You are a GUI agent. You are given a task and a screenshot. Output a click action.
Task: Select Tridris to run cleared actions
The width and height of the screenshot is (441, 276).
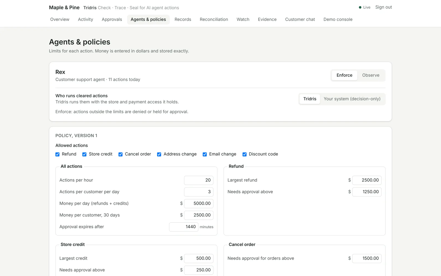click(310, 99)
